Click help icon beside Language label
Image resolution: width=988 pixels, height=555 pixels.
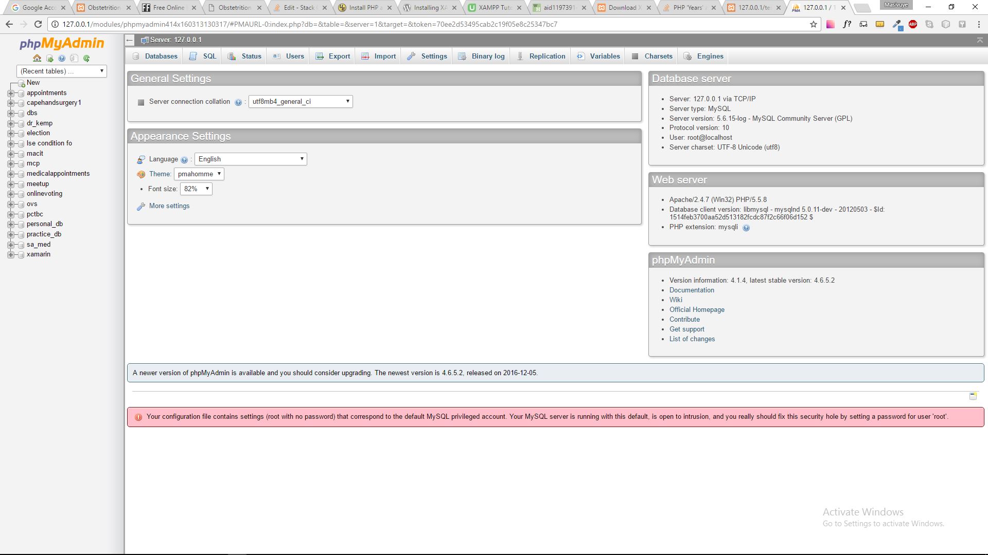click(x=184, y=160)
